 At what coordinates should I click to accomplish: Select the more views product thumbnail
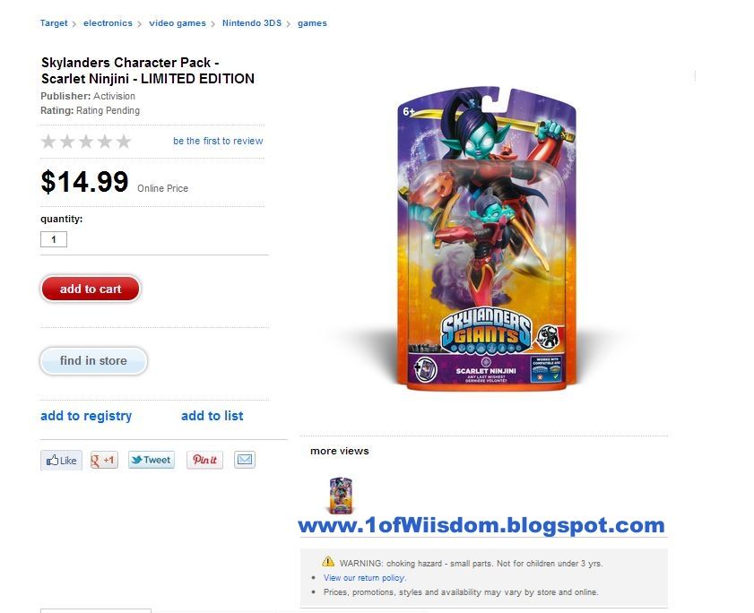point(341,496)
